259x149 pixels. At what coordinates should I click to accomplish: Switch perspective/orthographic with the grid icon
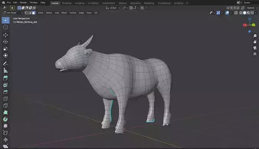[255, 54]
